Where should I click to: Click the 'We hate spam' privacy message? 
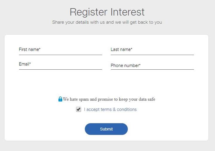[x=109, y=99]
